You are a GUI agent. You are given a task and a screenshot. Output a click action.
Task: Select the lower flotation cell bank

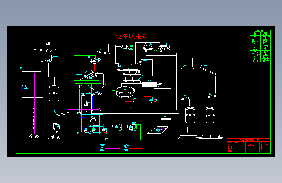(x=131, y=79)
